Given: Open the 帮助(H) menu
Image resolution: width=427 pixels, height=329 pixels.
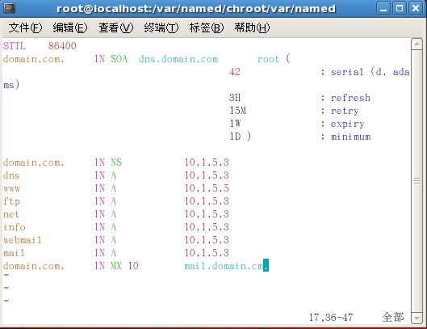Looking at the screenshot, I should 252,27.
